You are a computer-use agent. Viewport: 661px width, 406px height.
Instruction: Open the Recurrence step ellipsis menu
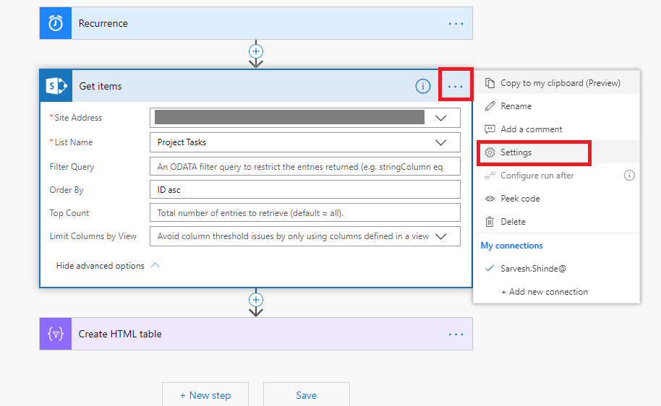(456, 23)
